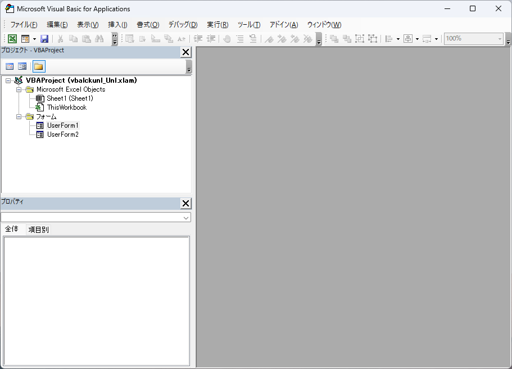Click the Insert UserForm toolbar icon

(25, 39)
